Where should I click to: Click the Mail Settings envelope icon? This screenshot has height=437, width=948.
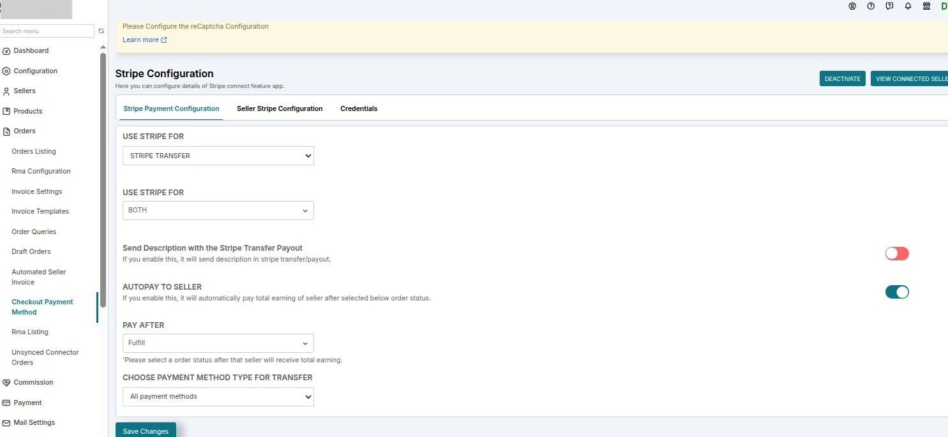[x=6, y=423]
